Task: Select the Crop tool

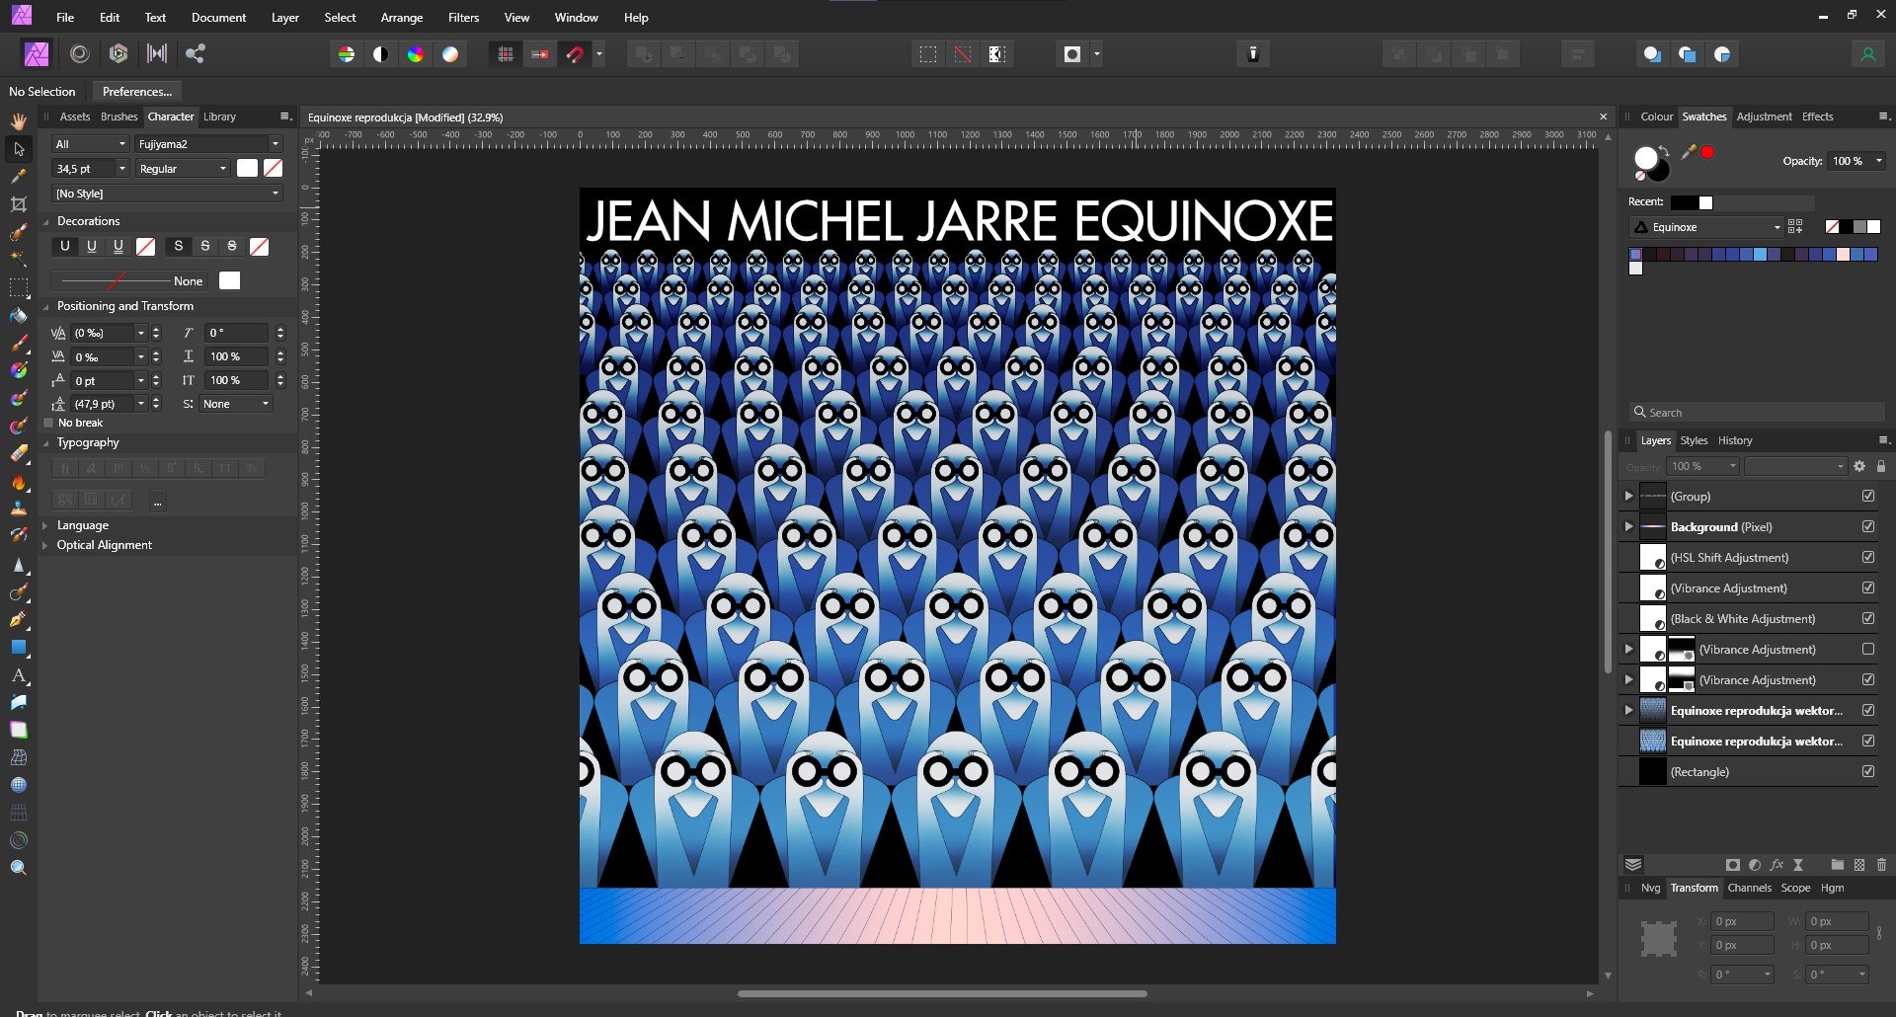Action: point(18,204)
